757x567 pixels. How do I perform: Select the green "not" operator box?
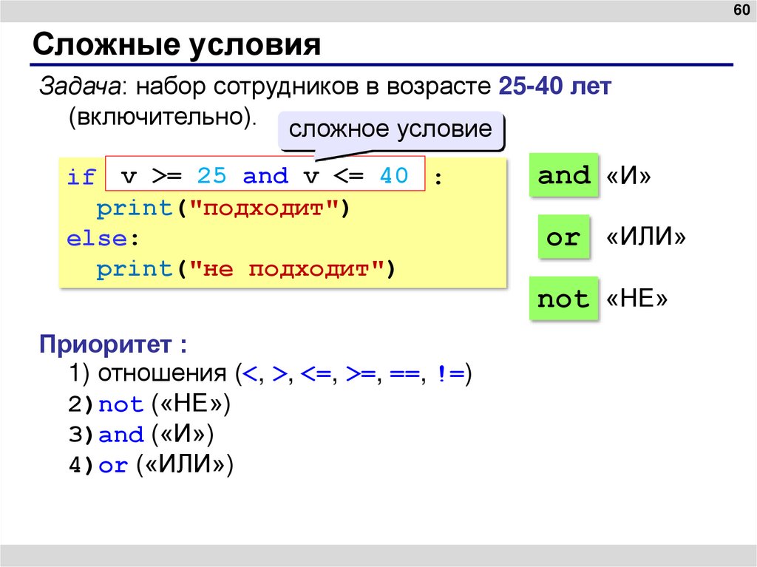tap(563, 299)
